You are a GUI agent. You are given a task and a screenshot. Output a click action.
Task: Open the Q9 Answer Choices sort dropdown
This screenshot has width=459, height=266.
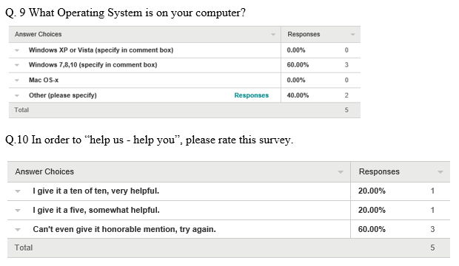click(273, 35)
